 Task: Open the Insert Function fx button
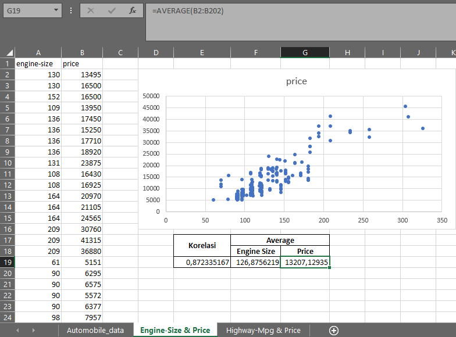click(133, 10)
